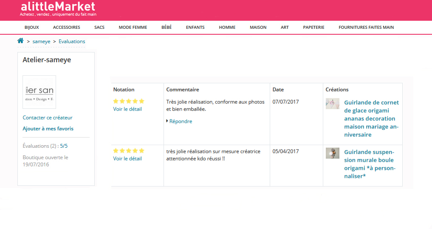
Task: Add shop via Ajouter à mes favoris
Action: 48,129
